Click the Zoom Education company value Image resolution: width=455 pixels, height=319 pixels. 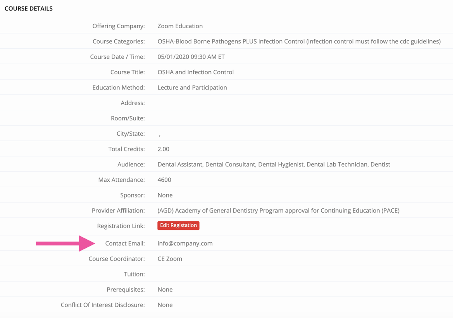(x=180, y=26)
